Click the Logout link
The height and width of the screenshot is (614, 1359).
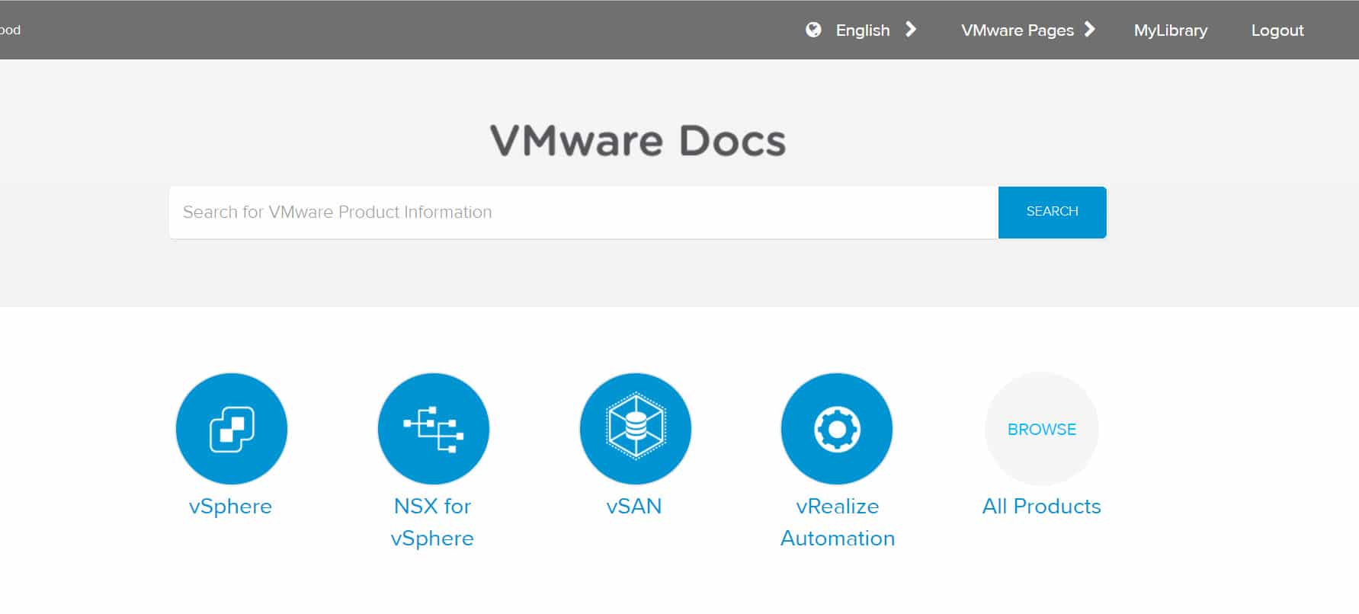tap(1277, 30)
